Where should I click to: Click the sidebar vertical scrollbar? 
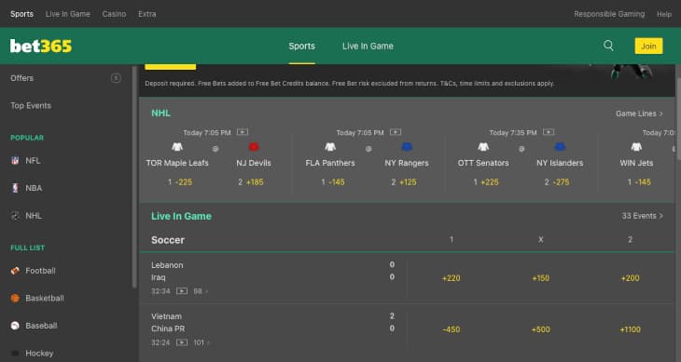point(134,177)
